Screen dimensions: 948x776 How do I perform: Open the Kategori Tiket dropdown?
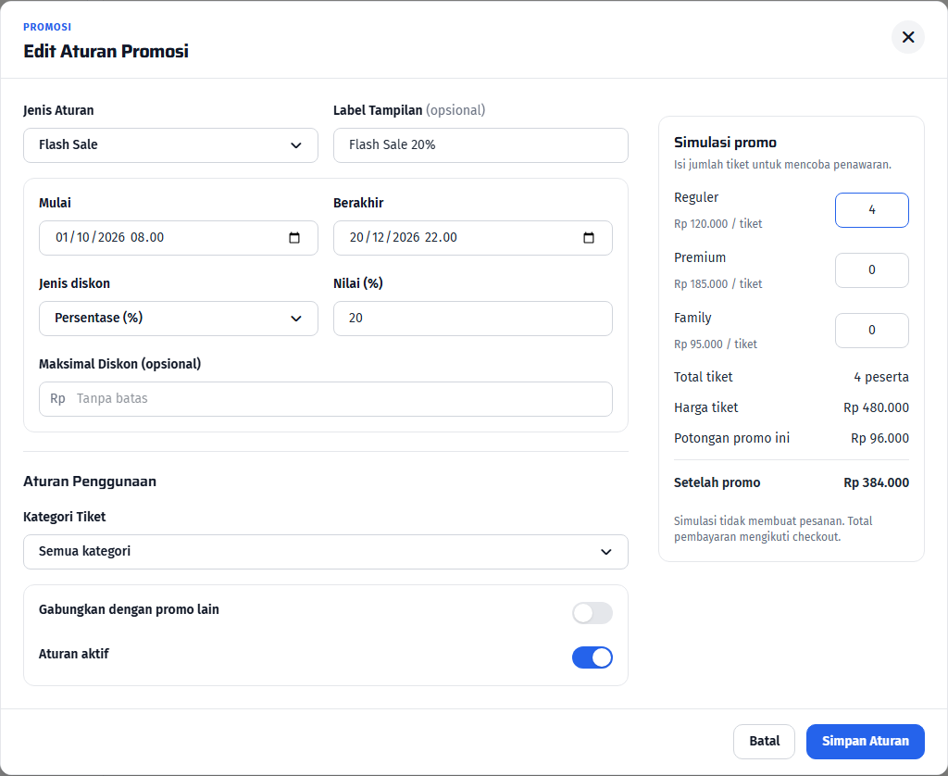tap(326, 552)
